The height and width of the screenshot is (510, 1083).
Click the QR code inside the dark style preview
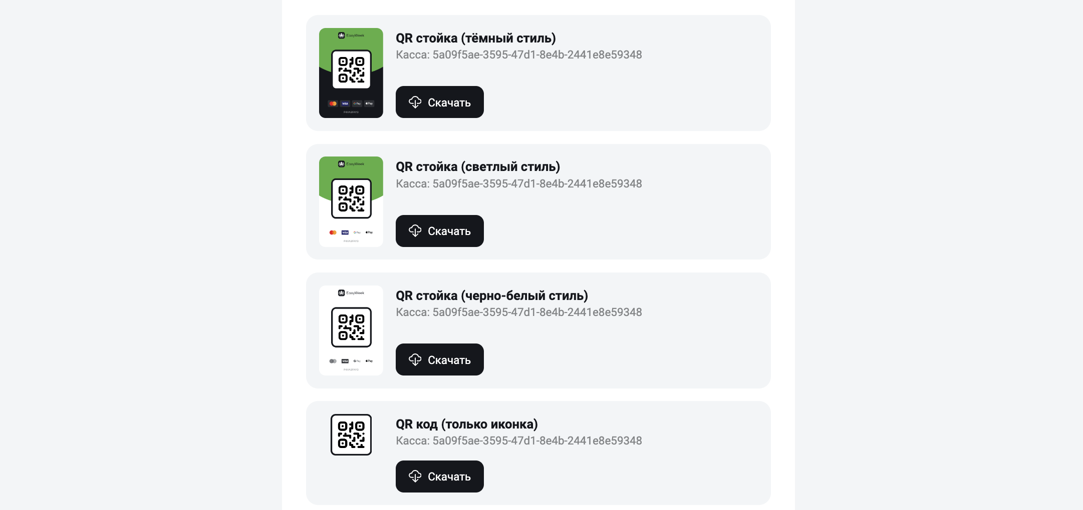pos(351,69)
